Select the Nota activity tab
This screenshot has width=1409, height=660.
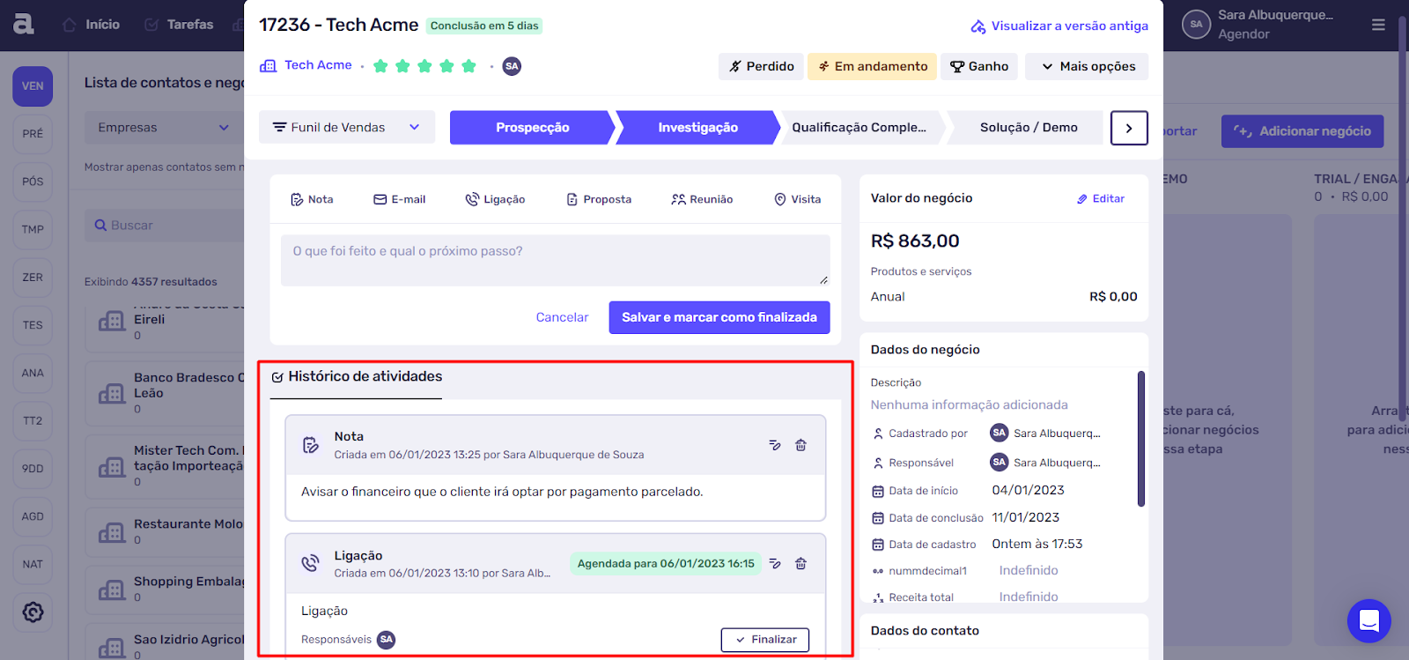(312, 199)
